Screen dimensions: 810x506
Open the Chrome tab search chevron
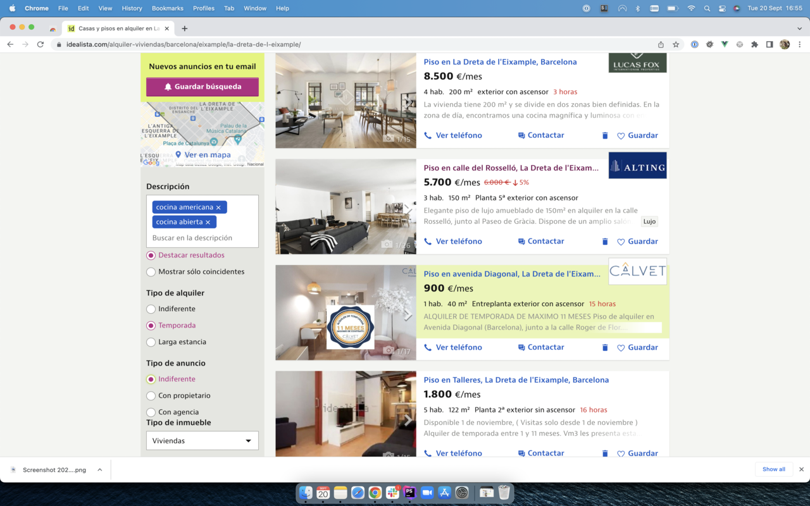coord(799,28)
